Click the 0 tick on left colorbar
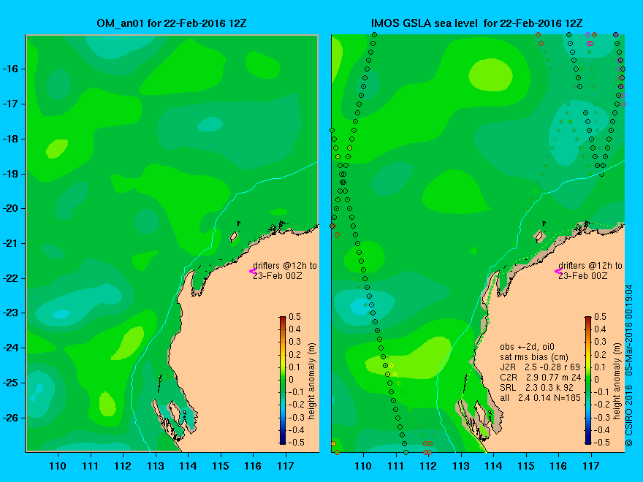This screenshot has height=482, width=643. pyautogui.click(x=291, y=380)
